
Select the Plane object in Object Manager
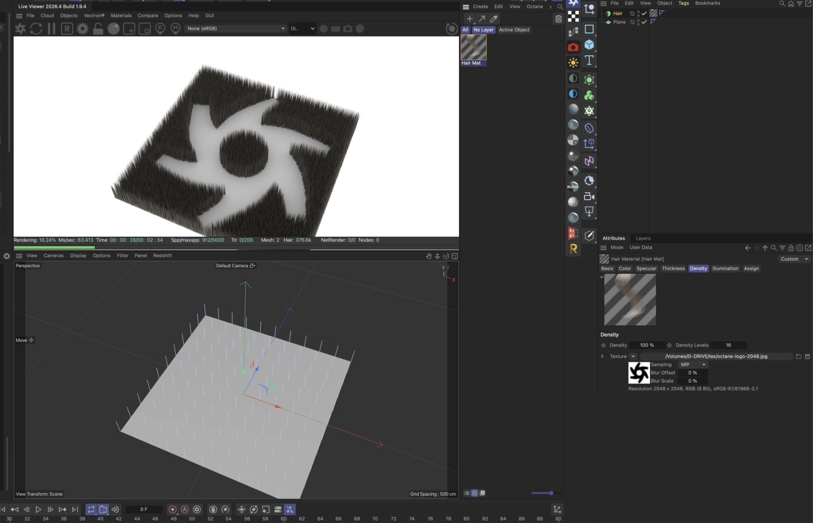coord(619,22)
